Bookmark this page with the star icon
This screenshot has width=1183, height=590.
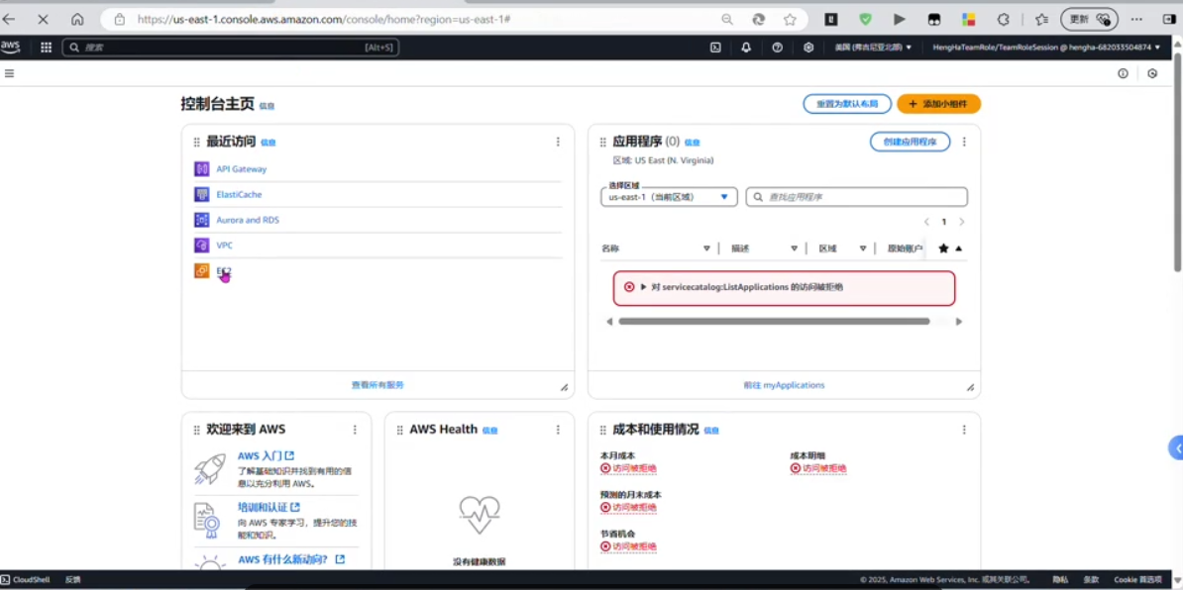pyautogui.click(x=790, y=20)
